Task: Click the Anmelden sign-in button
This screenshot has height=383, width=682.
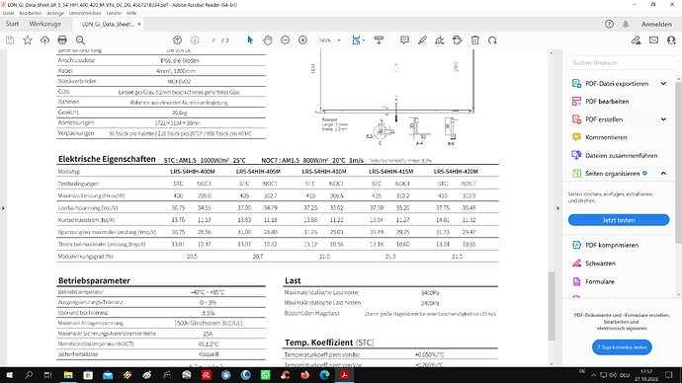Action: [x=656, y=25]
